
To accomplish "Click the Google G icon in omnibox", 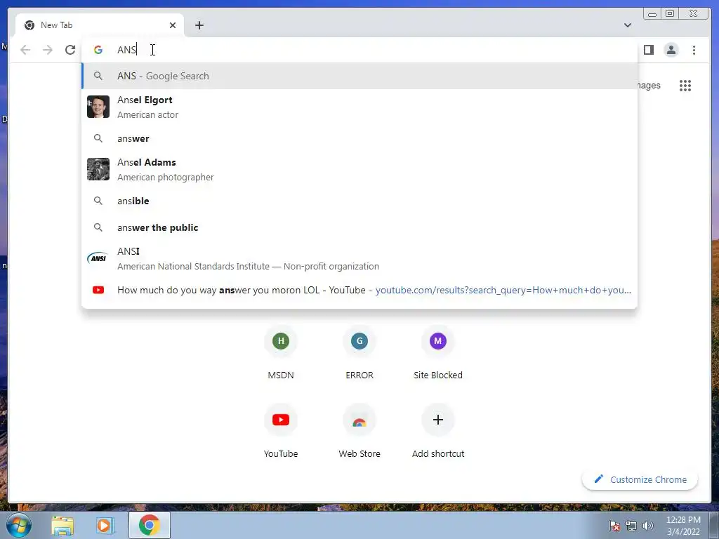I will coord(98,50).
